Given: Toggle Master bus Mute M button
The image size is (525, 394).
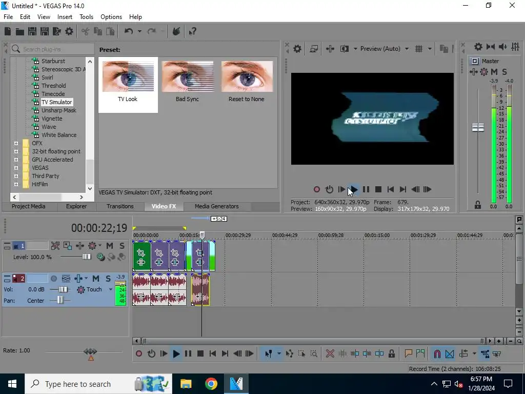Looking at the screenshot, I should [x=494, y=72].
